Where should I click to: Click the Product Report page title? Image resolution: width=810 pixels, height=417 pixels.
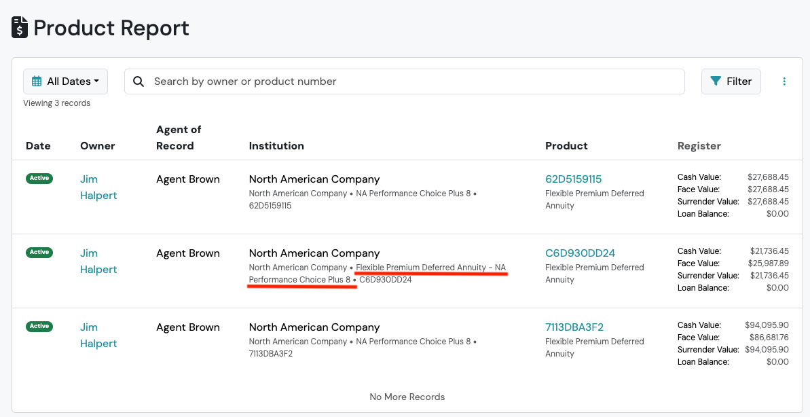pos(111,28)
